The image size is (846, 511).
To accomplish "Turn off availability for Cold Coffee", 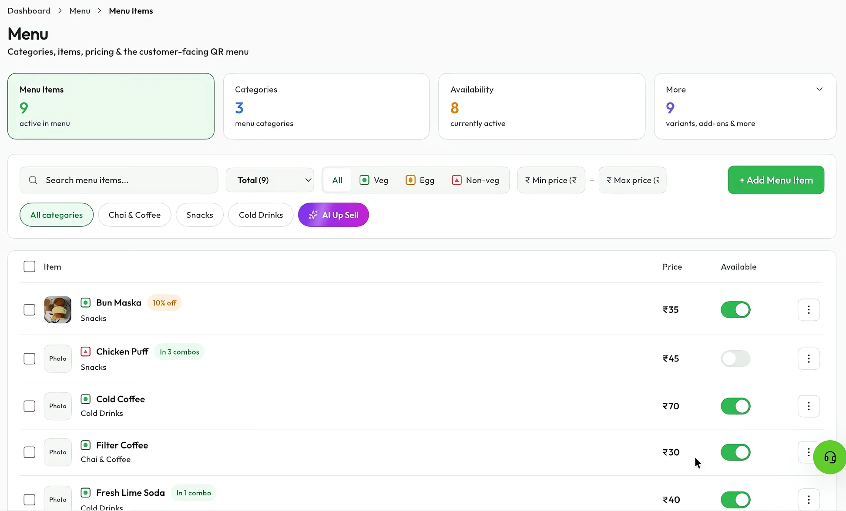I will point(735,406).
